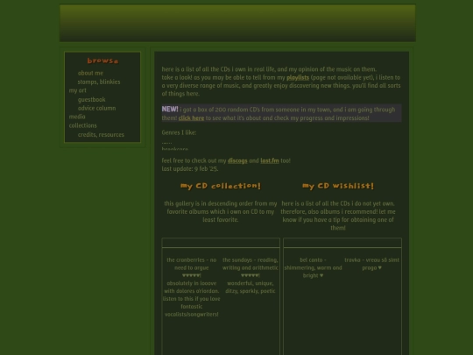Select media in the browse menu
The height and width of the screenshot is (355, 473).
coord(77,117)
